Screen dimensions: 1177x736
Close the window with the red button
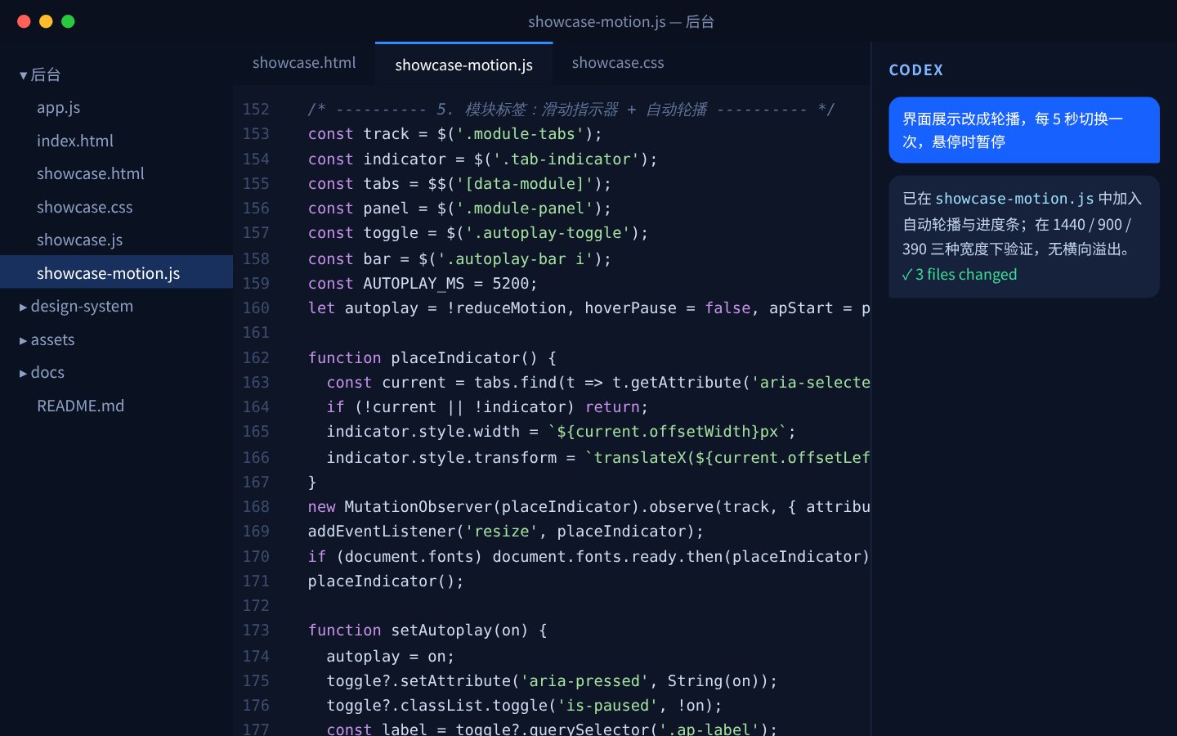24,21
